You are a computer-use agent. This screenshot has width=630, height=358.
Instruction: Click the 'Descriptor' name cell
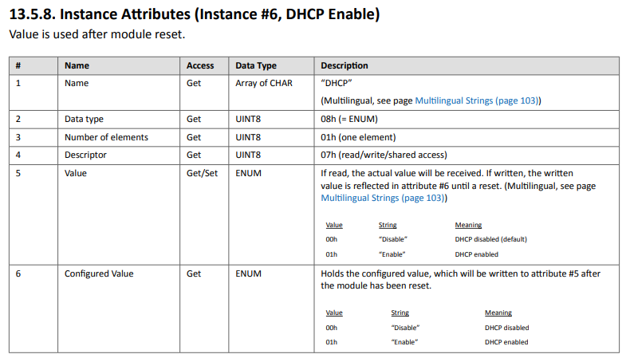coord(85,155)
